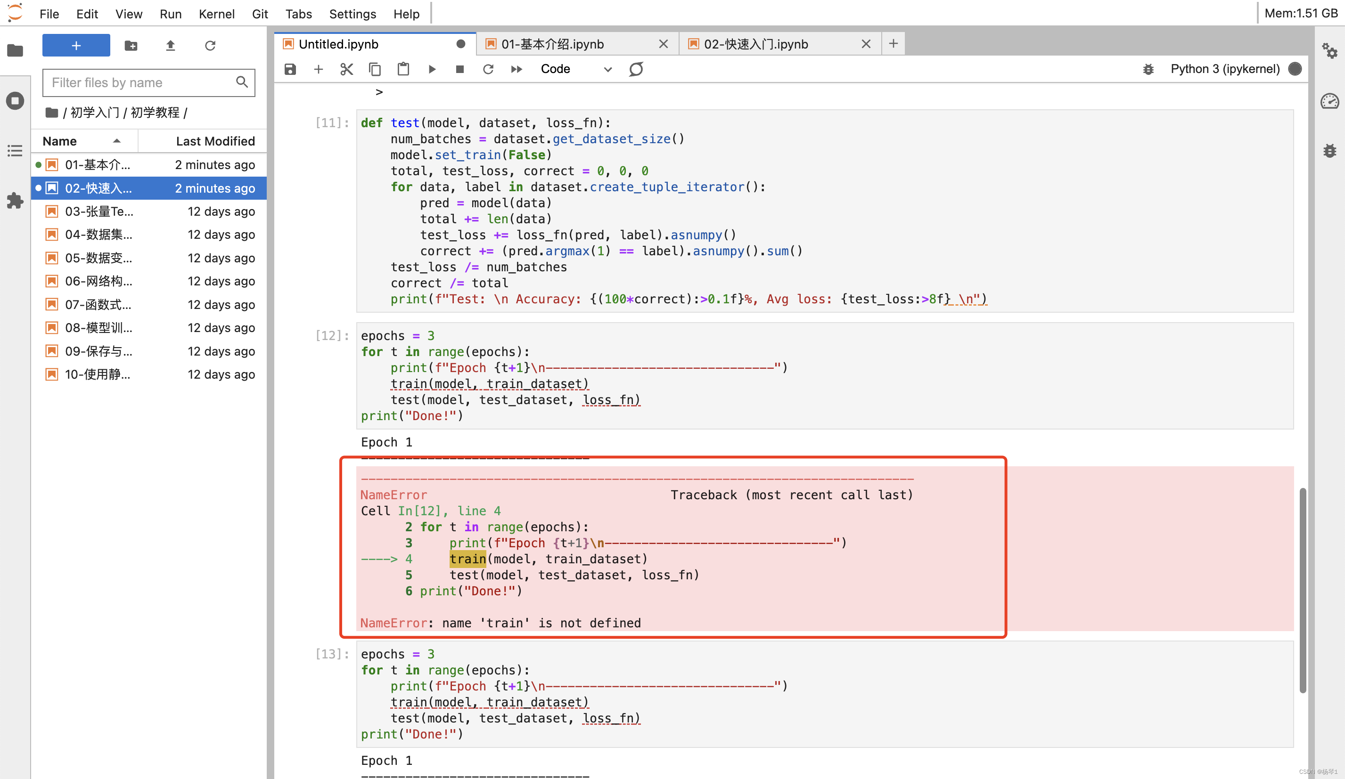Click the notebook vertical scrollbar

click(x=1302, y=590)
